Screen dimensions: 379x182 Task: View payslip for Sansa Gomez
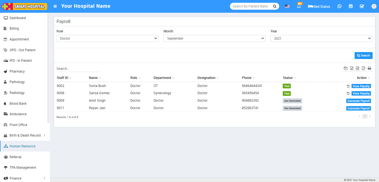(361, 94)
